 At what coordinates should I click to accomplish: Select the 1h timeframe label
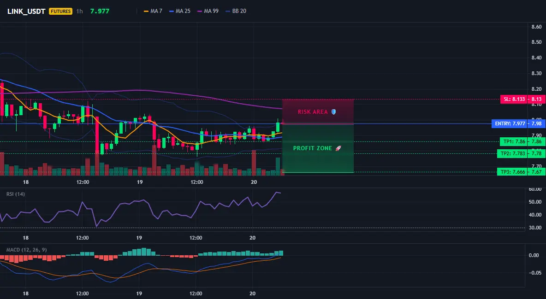point(80,11)
